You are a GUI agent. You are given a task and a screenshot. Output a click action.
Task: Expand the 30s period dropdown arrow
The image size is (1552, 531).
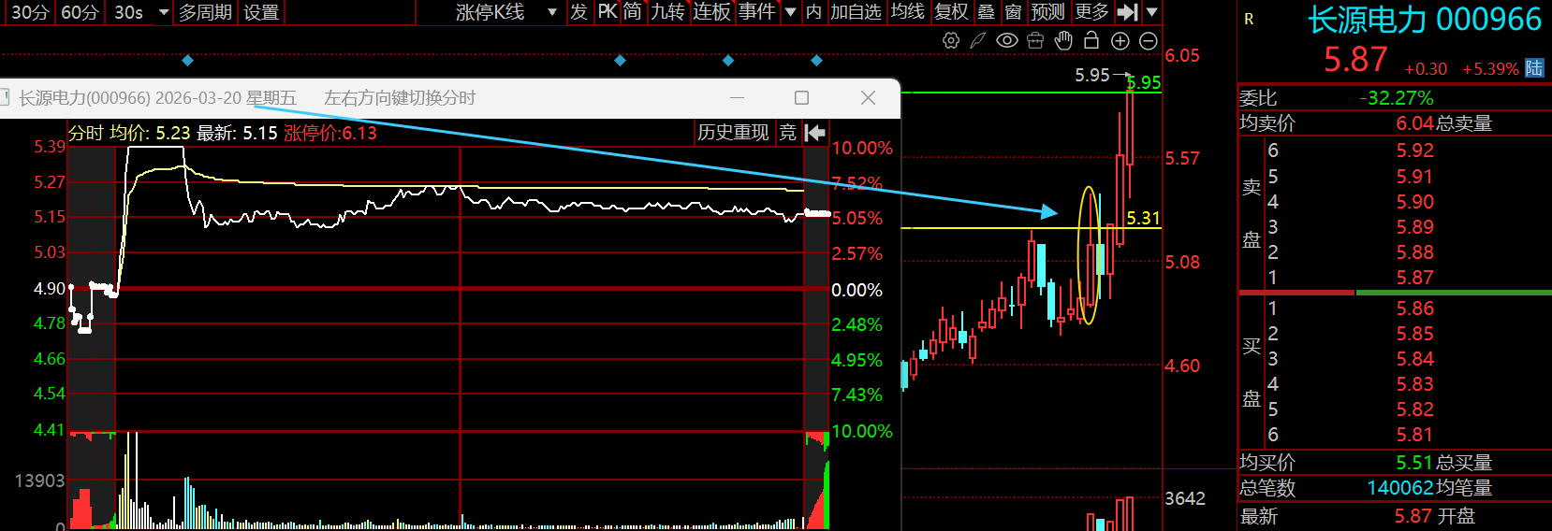tap(164, 12)
